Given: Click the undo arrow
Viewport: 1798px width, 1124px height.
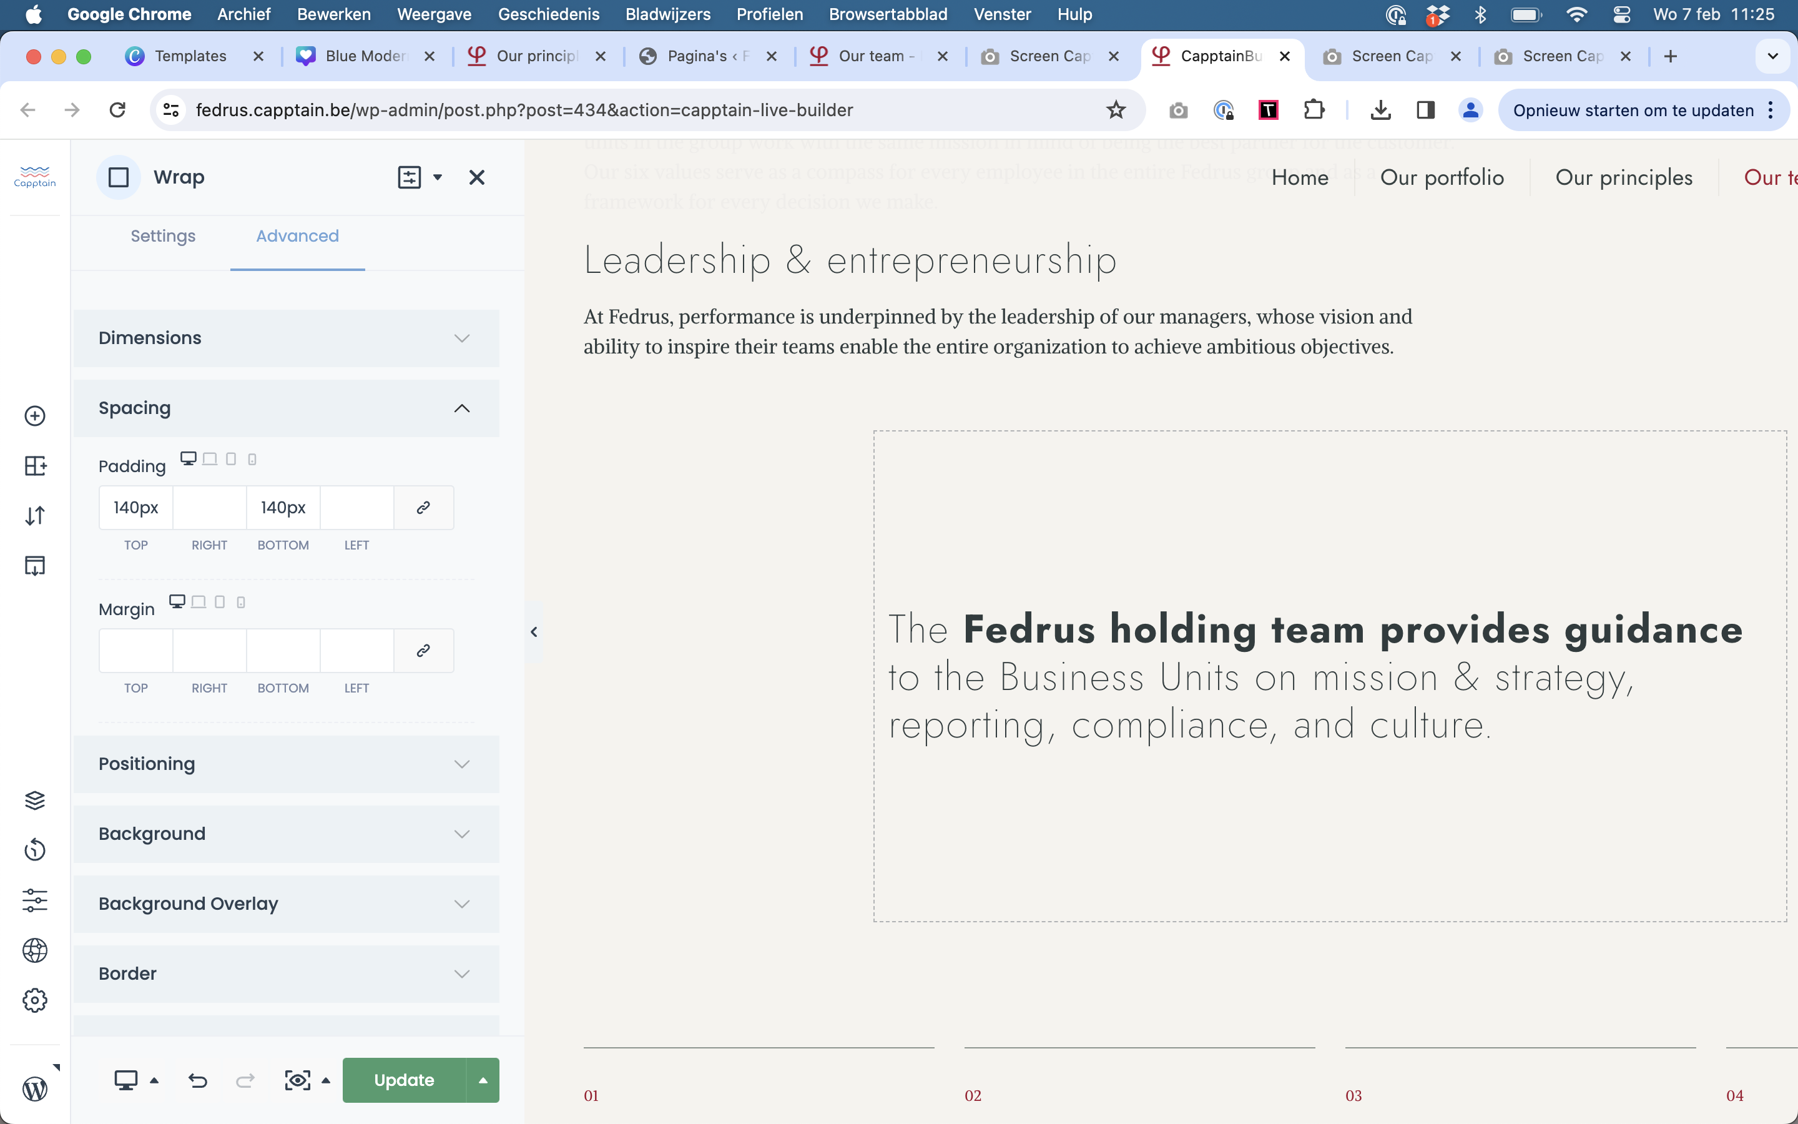Looking at the screenshot, I should (x=198, y=1080).
